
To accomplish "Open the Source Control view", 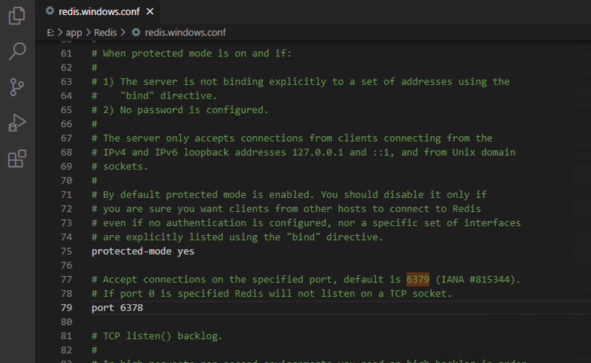I will pyautogui.click(x=16, y=87).
